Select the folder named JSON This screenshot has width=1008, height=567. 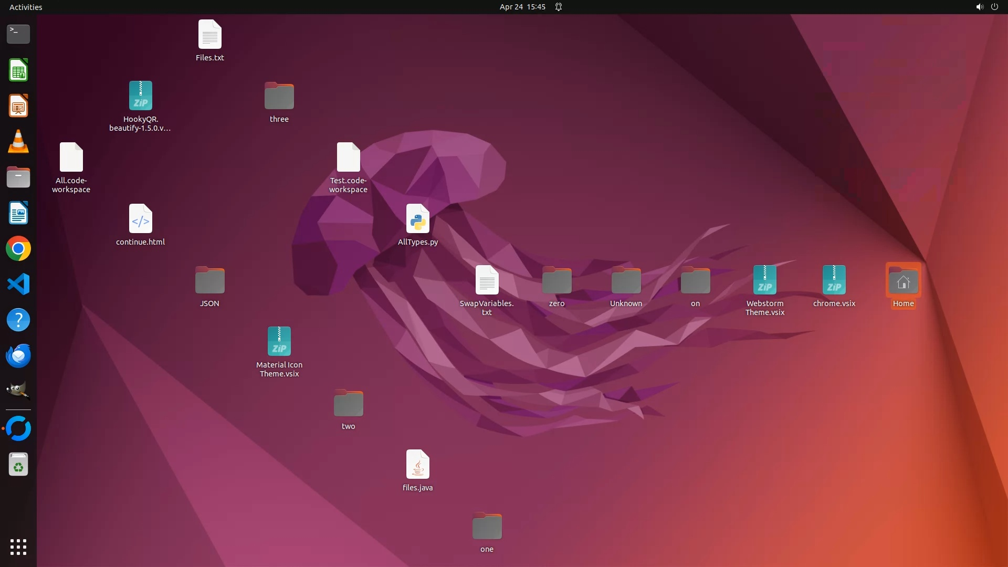[x=209, y=280]
